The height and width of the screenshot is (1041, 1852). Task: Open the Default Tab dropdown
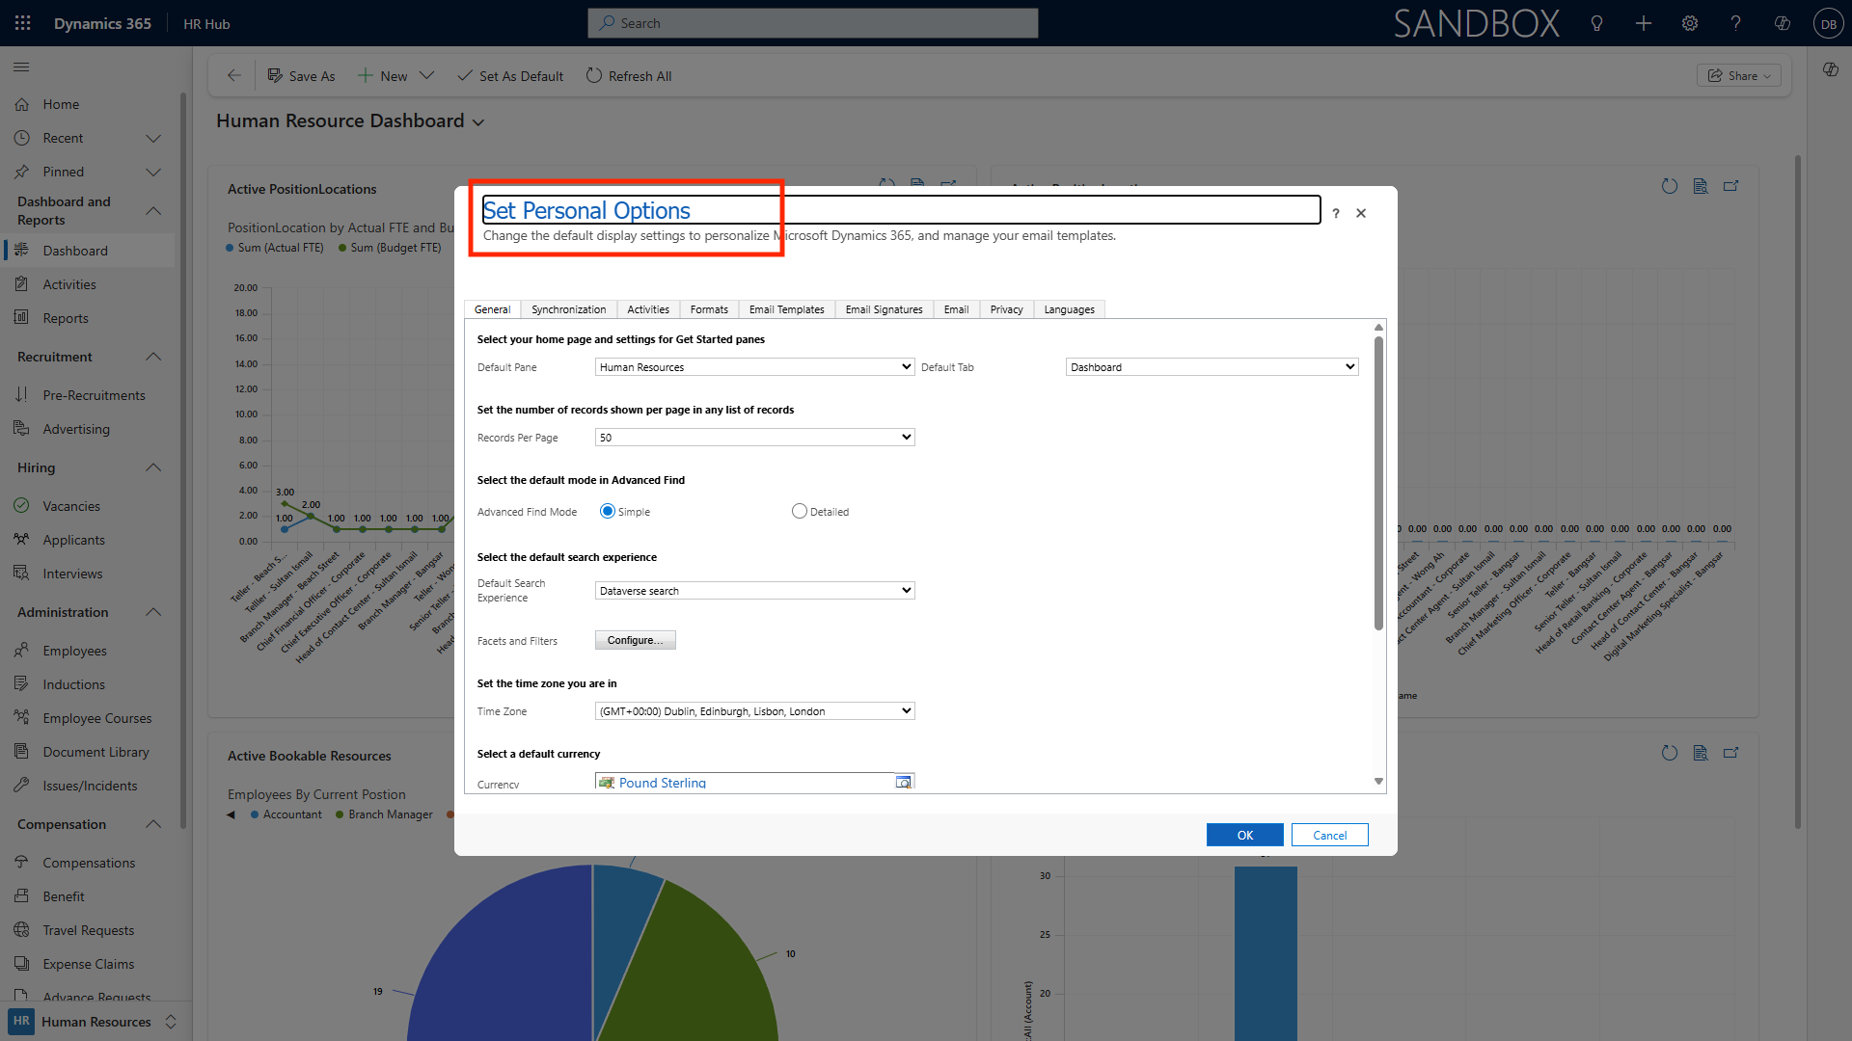point(1212,367)
